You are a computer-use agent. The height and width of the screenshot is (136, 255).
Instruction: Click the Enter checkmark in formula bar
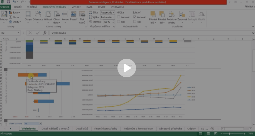click(x=38, y=33)
